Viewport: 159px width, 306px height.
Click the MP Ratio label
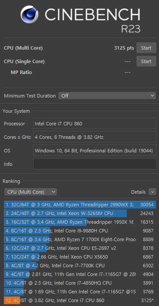21,72
